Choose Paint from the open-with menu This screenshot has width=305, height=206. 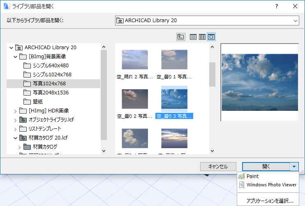268,176
